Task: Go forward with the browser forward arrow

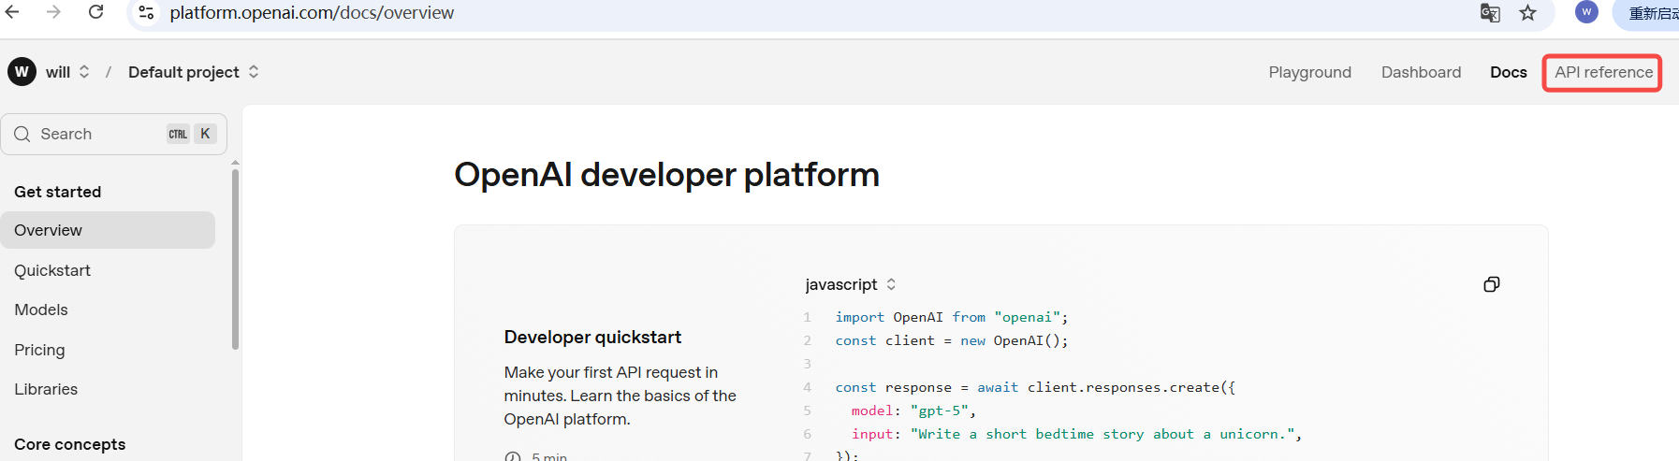Action: [x=53, y=12]
